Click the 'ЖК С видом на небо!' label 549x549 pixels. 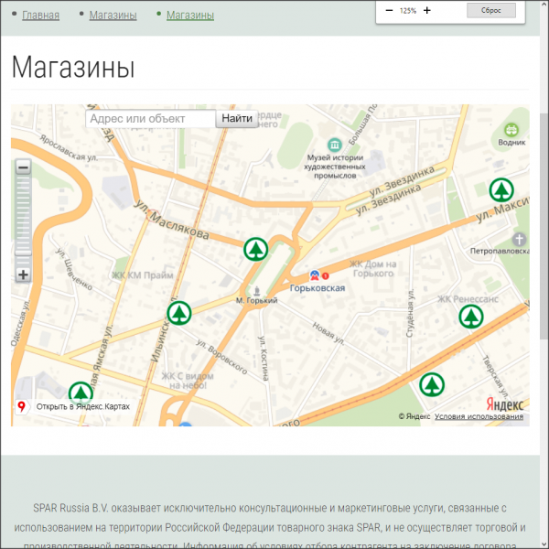coord(188,381)
